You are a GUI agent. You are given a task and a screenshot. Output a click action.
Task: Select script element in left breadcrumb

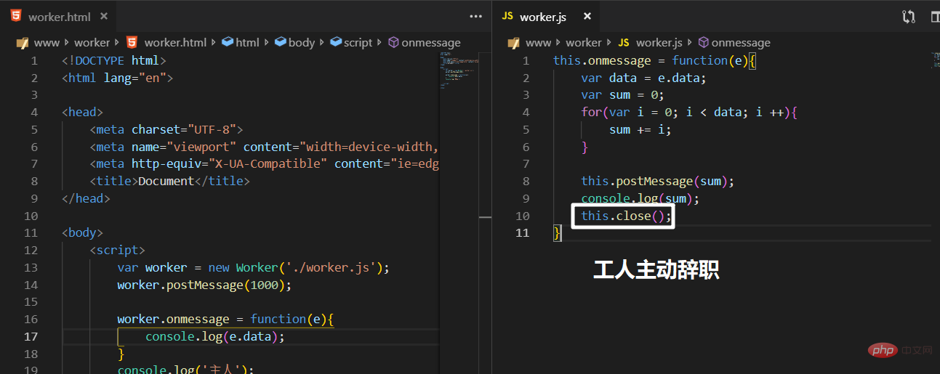[358, 42]
